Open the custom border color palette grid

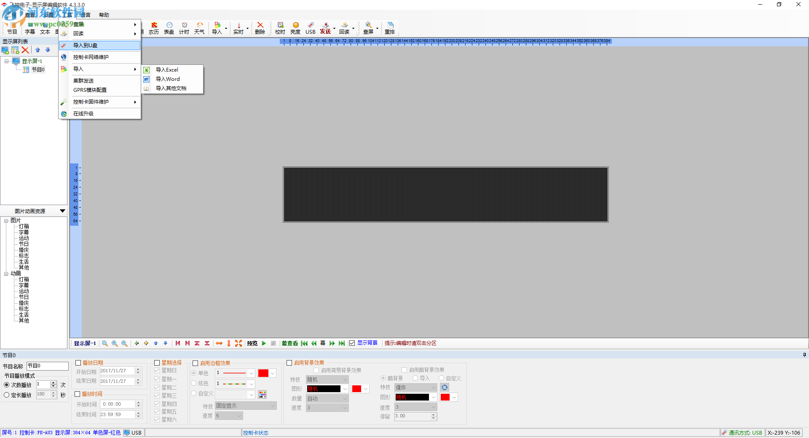(x=263, y=394)
